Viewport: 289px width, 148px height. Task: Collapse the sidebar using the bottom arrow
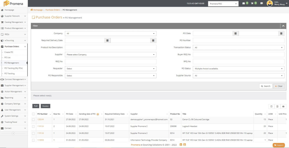click(13, 134)
